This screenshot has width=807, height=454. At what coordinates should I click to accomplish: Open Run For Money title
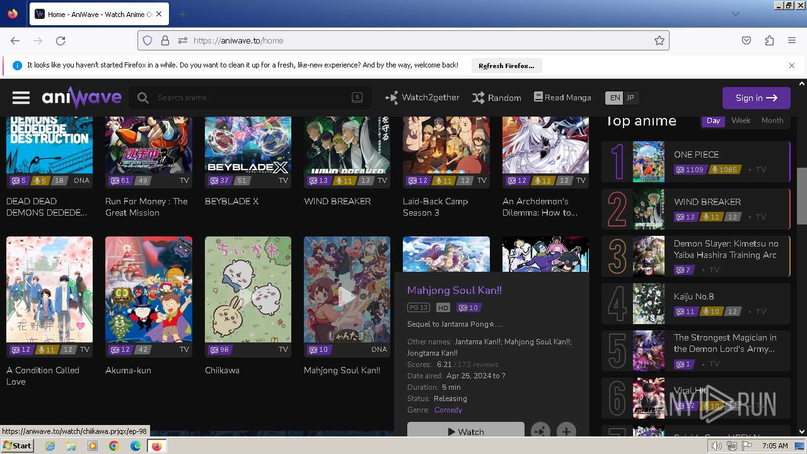pyautogui.click(x=146, y=207)
